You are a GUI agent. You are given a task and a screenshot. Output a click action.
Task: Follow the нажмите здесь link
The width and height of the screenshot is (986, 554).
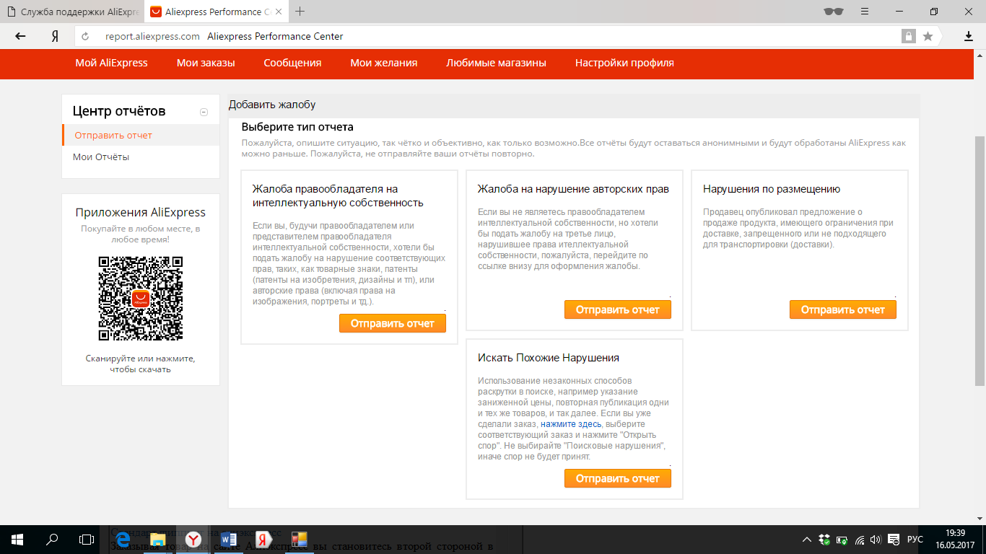(x=570, y=424)
